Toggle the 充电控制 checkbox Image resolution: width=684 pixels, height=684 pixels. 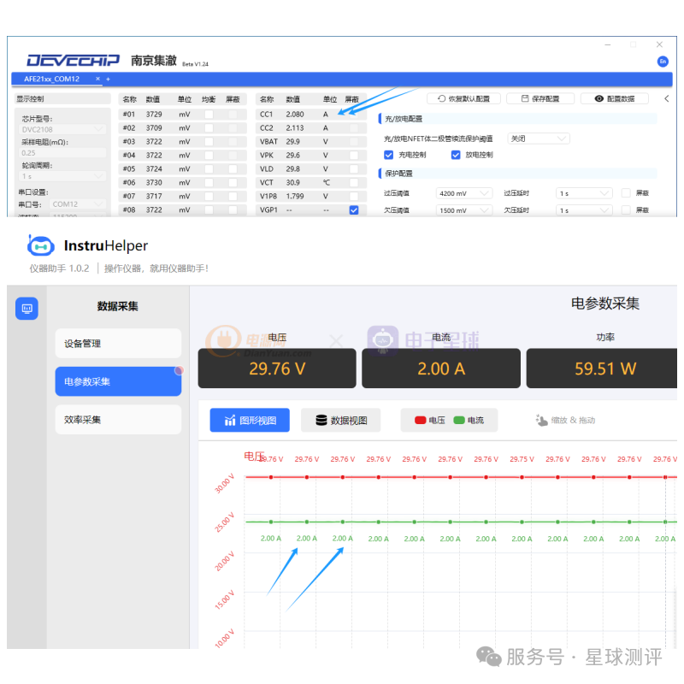pos(389,155)
